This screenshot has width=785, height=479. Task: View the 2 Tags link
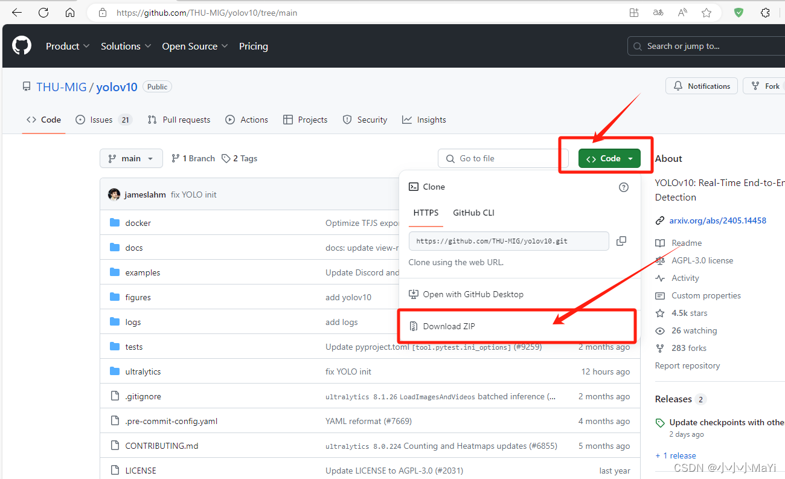tap(239, 158)
